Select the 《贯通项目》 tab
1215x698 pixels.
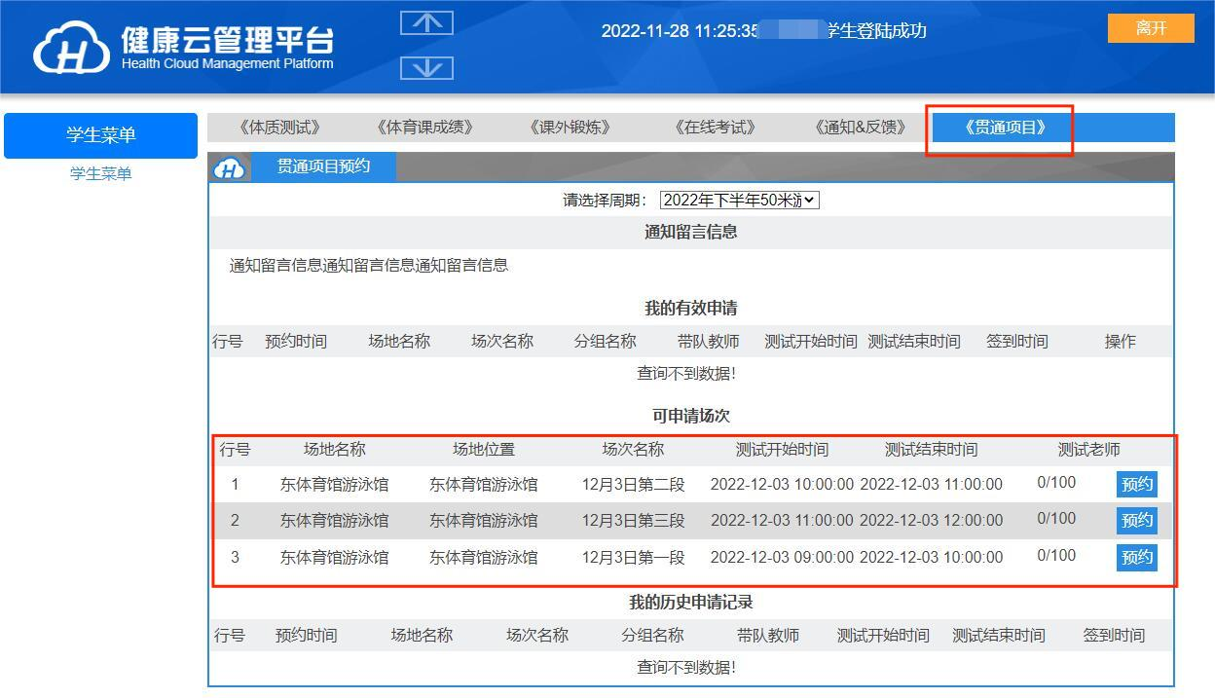coord(1006,128)
